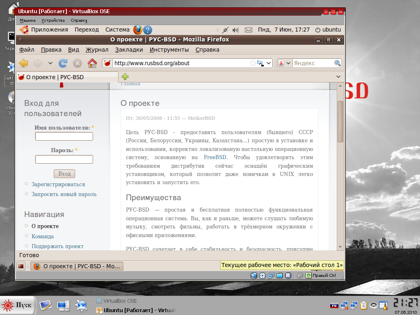
Task: Click the Яндекс search box
Action: 313,63
